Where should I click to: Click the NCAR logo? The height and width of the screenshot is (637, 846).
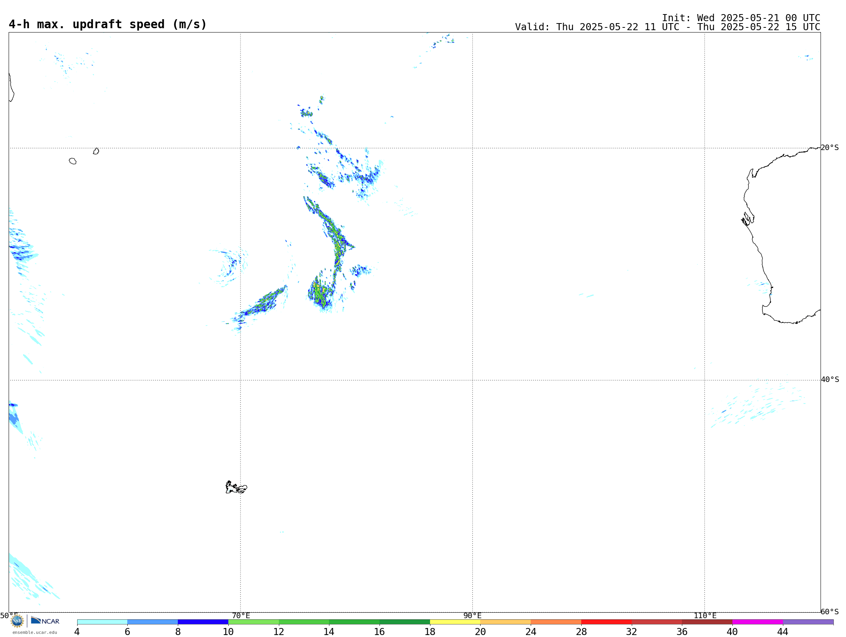coord(45,621)
